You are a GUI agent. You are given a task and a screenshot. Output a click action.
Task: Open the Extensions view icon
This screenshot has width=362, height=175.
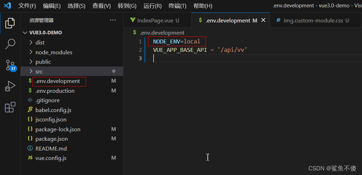[x=10, y=107]
